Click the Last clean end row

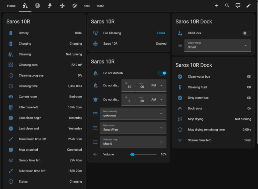tap(45, 128)
